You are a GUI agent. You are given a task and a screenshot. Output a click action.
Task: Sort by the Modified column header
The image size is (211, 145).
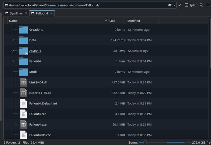point(142,21)
